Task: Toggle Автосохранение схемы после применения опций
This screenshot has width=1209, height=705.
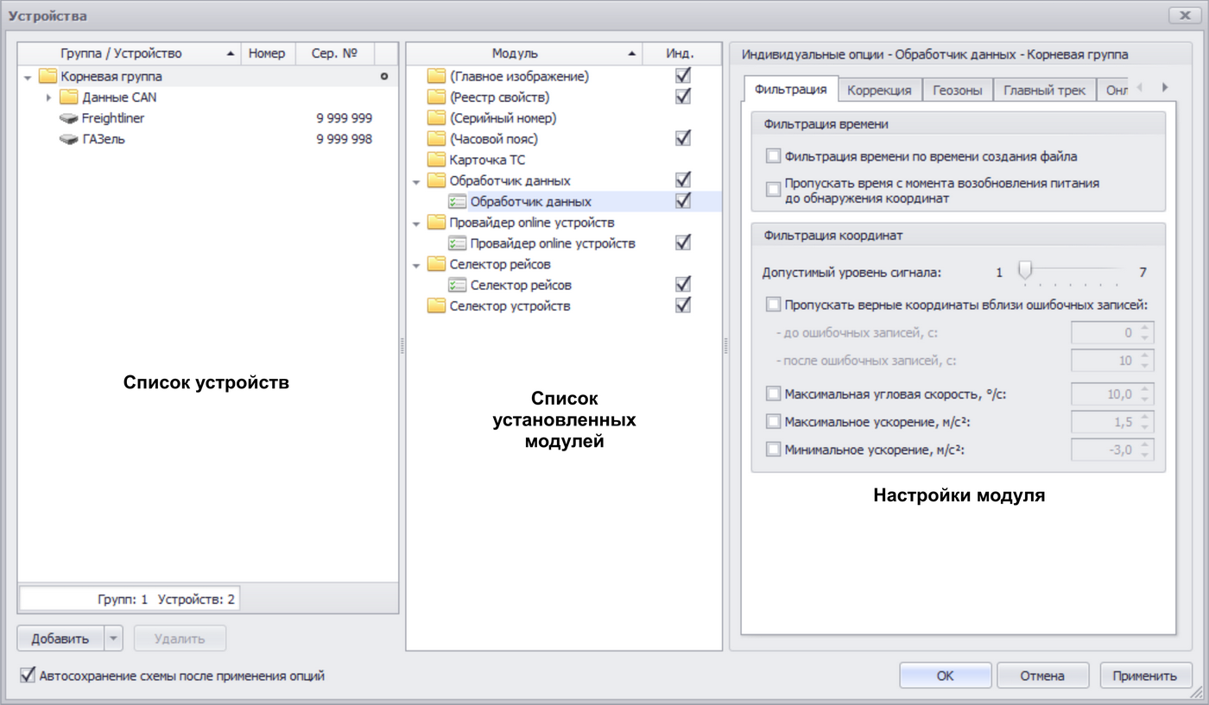Action: [27, 676]
